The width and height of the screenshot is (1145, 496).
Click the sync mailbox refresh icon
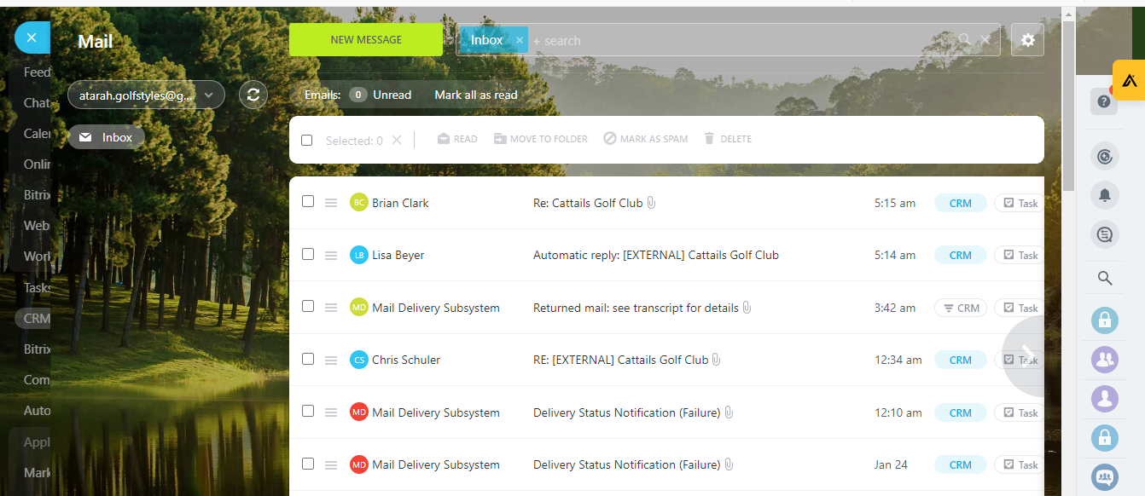[253, 95]
